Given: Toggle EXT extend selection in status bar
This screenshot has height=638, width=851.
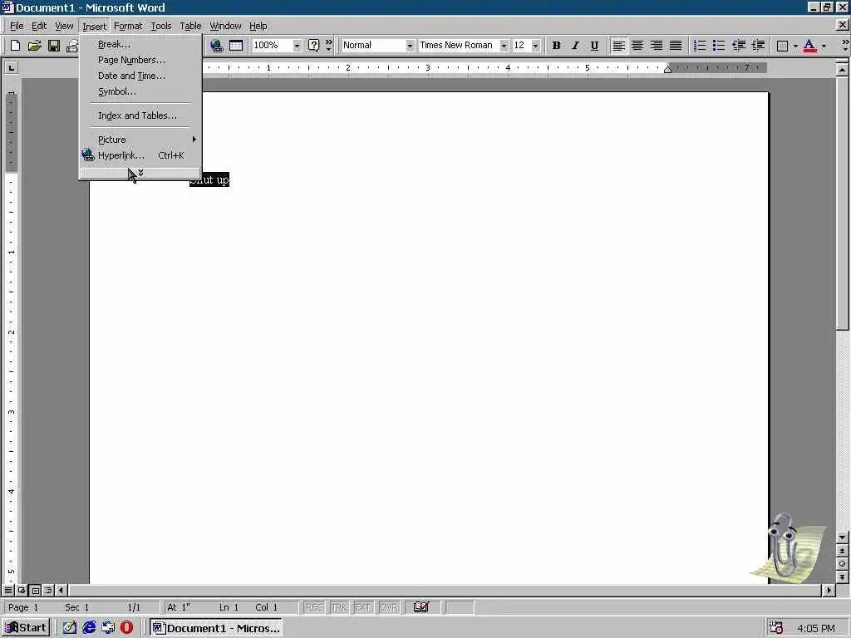Looking at the screenshot, I should click(x=362, y=607).
